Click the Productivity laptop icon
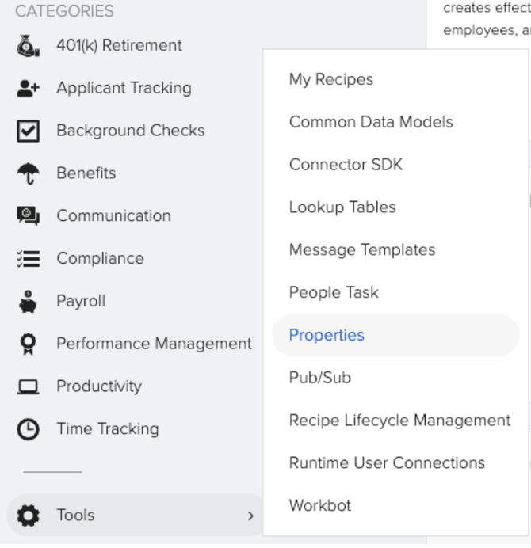 [x=28, y=387]
